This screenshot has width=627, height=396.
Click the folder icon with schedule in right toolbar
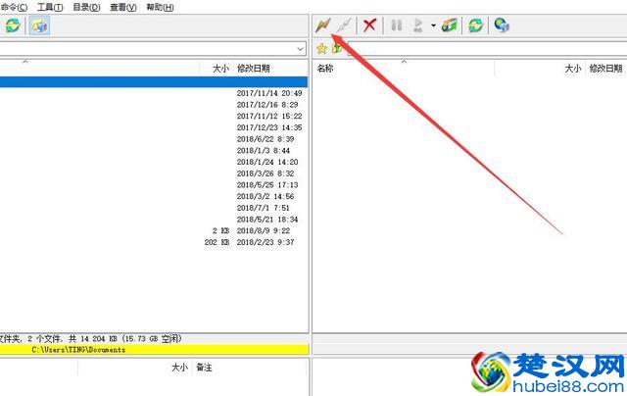[450, 25]
